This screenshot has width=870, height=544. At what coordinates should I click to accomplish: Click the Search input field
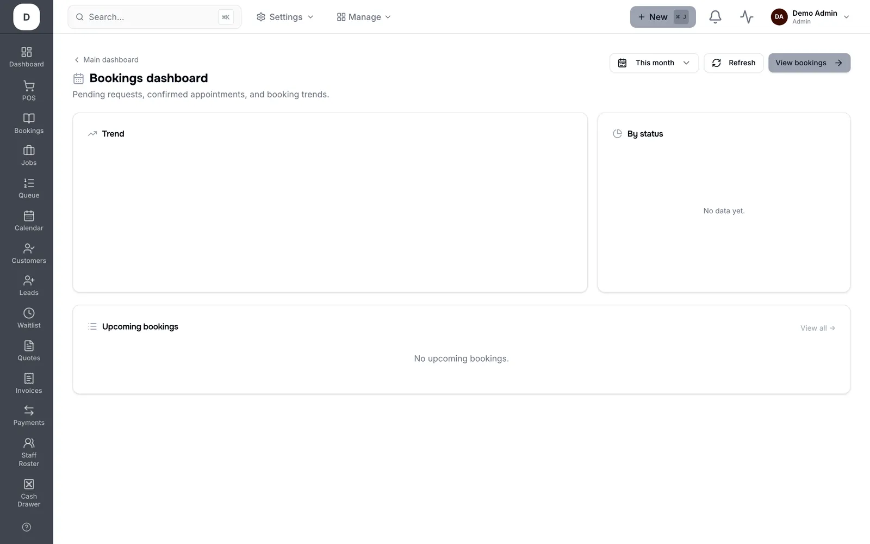pyautogui.click(x=154, y=17)
